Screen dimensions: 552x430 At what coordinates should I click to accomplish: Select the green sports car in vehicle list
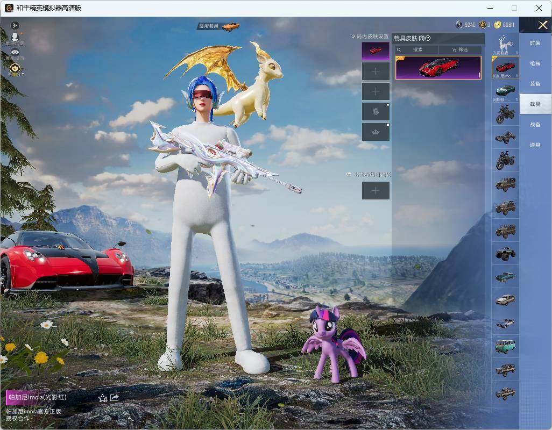(x=505, y=91)
